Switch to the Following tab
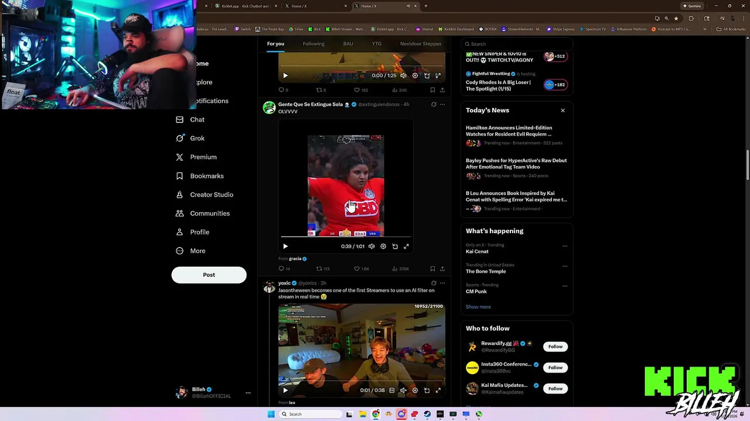The height and width of the screenshot is (421, 750). [x=313, y=44]
